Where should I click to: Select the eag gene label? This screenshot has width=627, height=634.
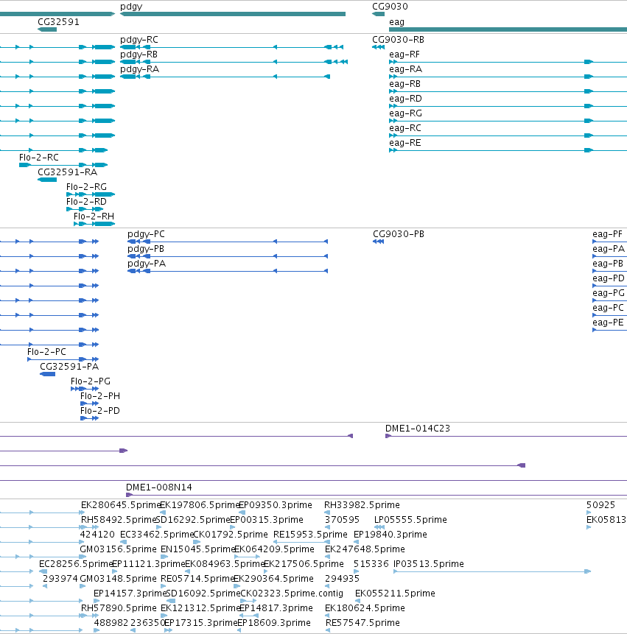click(x=396, y=22)
